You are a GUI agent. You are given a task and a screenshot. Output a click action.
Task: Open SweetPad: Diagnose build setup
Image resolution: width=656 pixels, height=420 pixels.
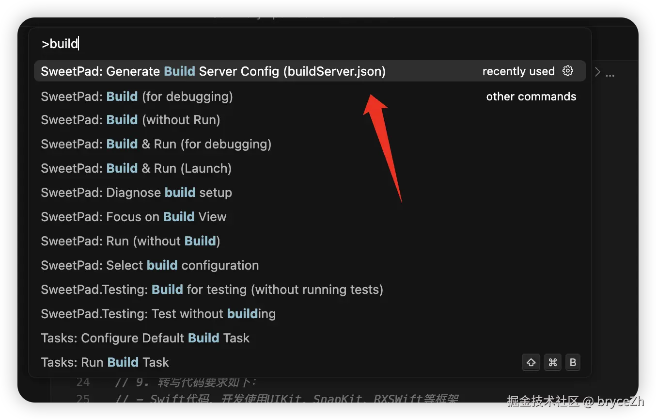pos(136,193)
